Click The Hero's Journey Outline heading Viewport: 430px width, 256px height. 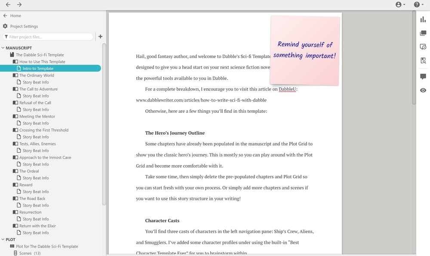(175, 133)
